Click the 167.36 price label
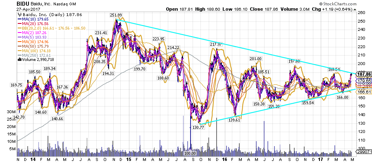Screen dimensions: 372x163 coord(62,87)
